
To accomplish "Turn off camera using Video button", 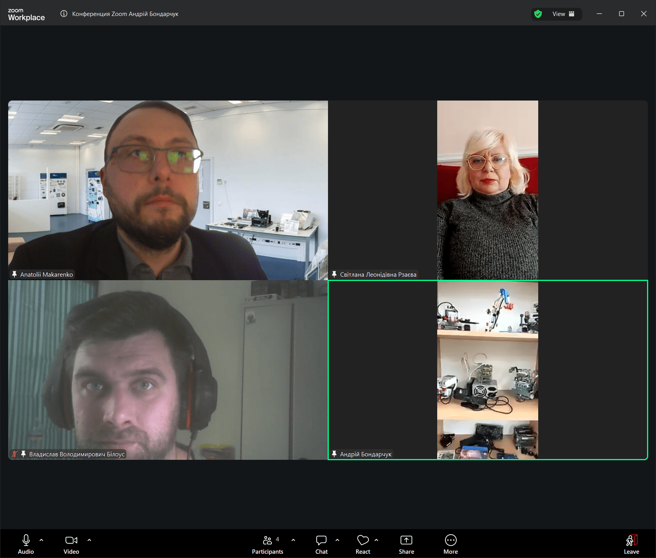I will click(x=71, y=544).
